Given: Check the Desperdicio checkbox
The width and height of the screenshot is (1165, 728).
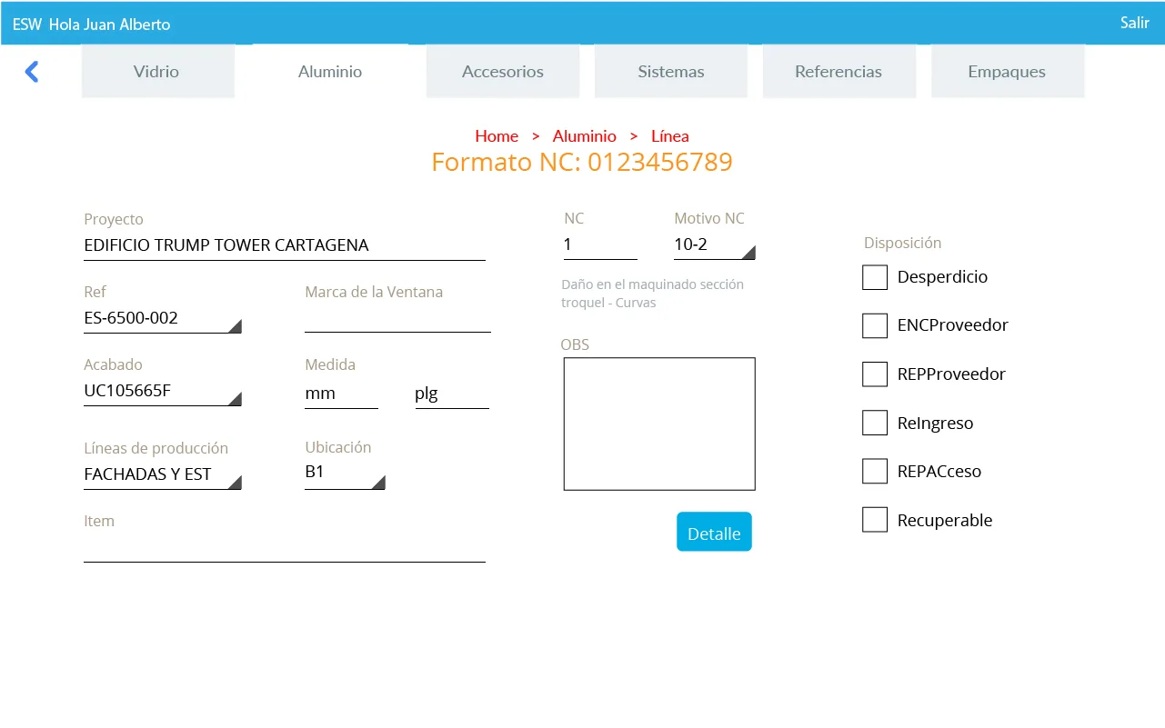Looking at the screenshot, I should [875, 277].
